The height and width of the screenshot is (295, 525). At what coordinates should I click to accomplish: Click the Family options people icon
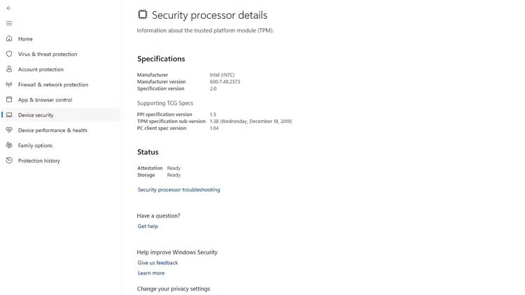9,145
